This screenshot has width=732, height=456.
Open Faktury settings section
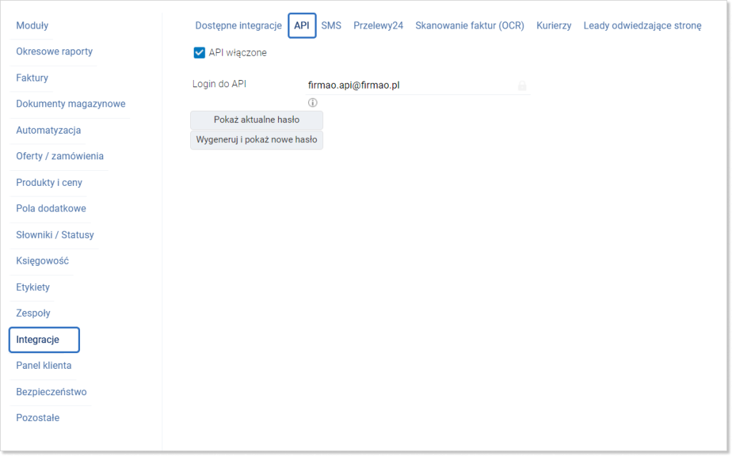click(x=32, y=78)
